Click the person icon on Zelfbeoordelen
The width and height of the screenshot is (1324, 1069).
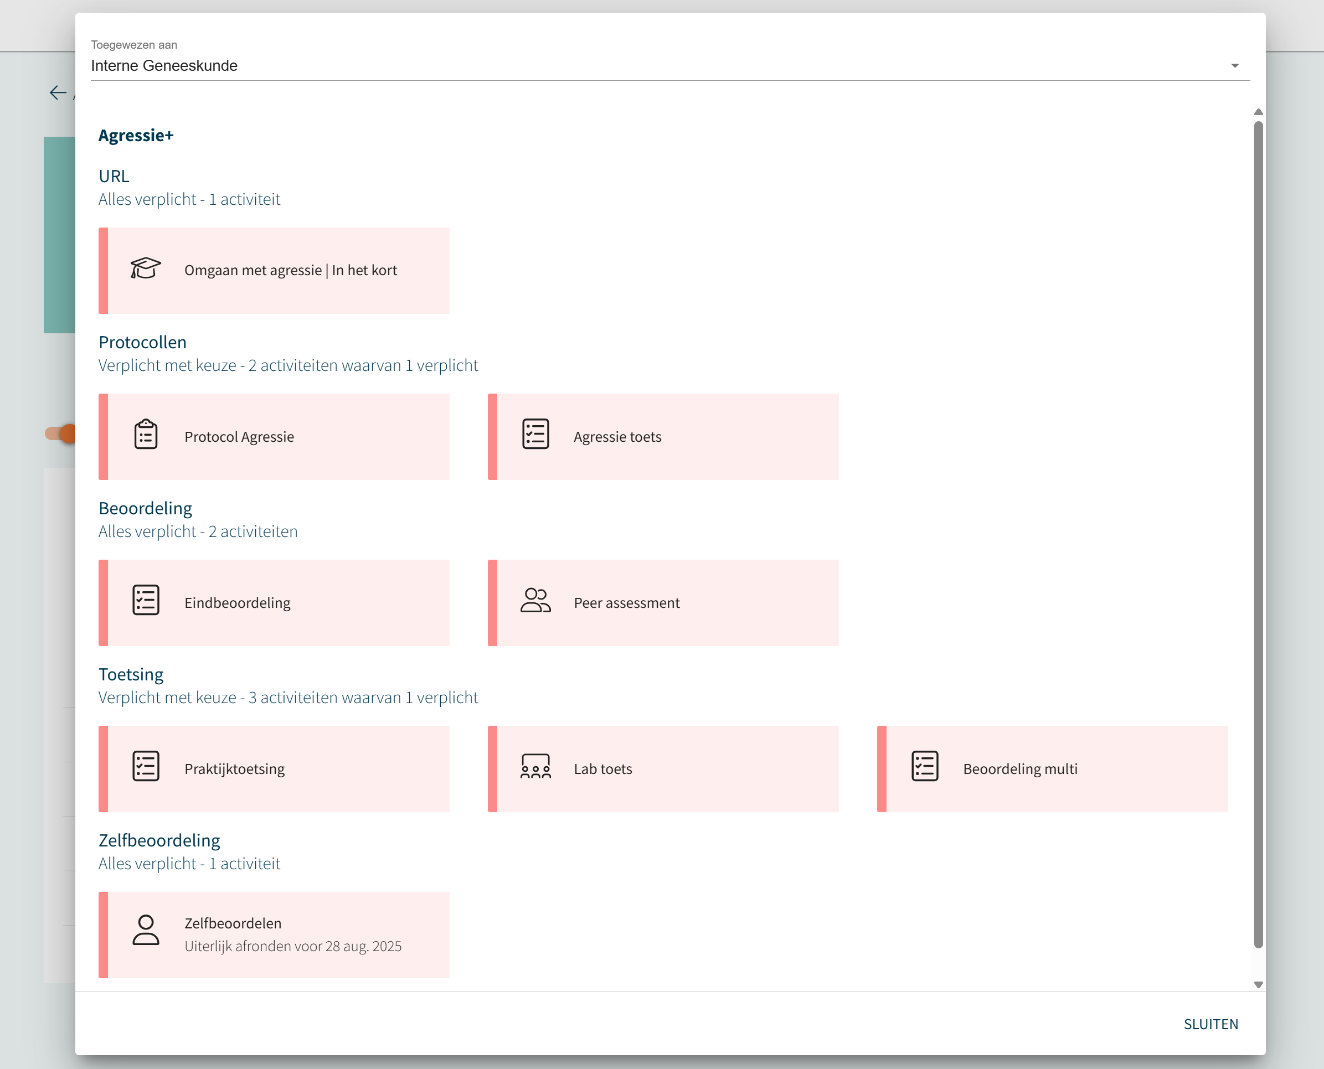pyautogui.click(x=146, y=931)
